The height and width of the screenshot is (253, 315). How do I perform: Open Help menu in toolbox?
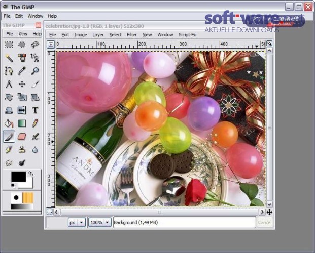[x=37, y=34]
